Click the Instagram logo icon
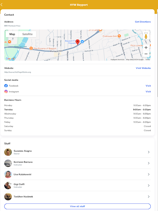The image size is (158, 211). pos(6,92)
